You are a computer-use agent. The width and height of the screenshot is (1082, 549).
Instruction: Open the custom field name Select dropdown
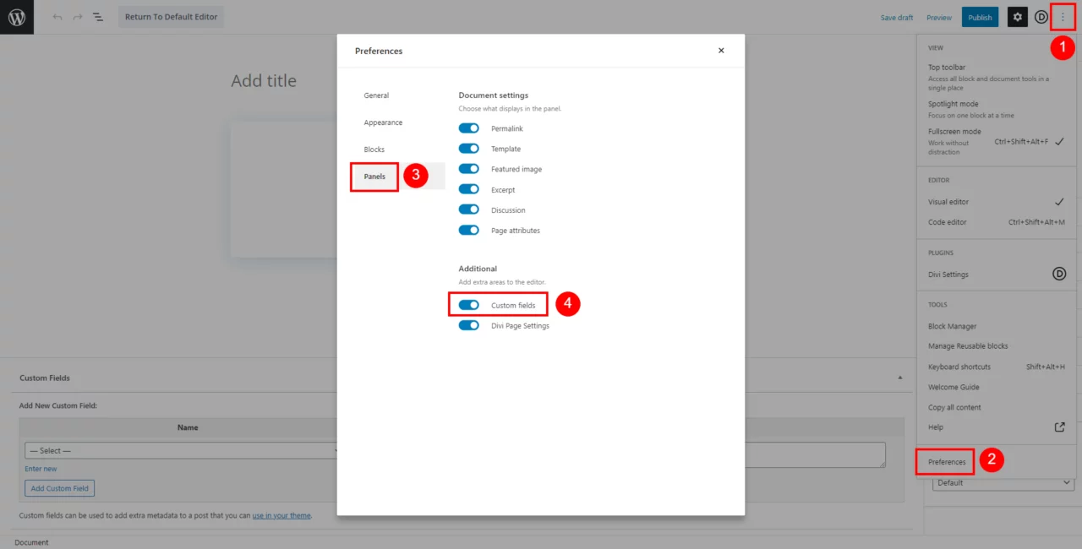(180, 450)
